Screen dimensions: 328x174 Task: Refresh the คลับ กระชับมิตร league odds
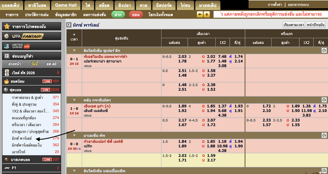[323, 100]
